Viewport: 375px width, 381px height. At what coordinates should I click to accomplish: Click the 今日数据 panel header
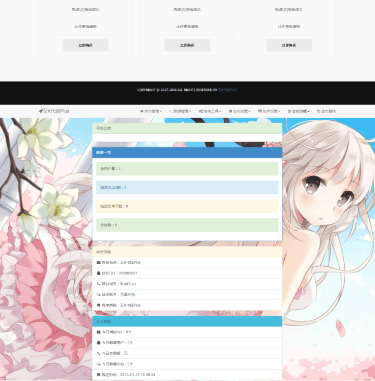[187, 321]
